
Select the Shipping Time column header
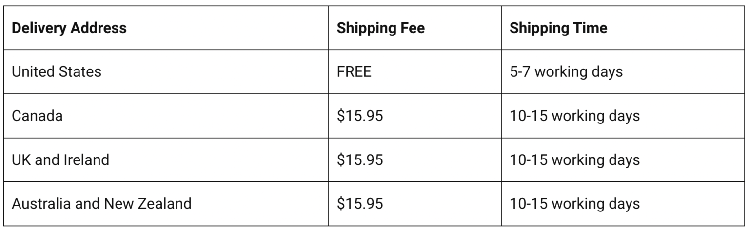coord(558,28)
